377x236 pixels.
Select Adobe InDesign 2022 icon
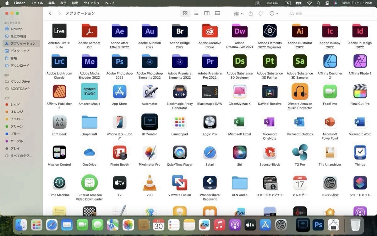coord(360,31)
